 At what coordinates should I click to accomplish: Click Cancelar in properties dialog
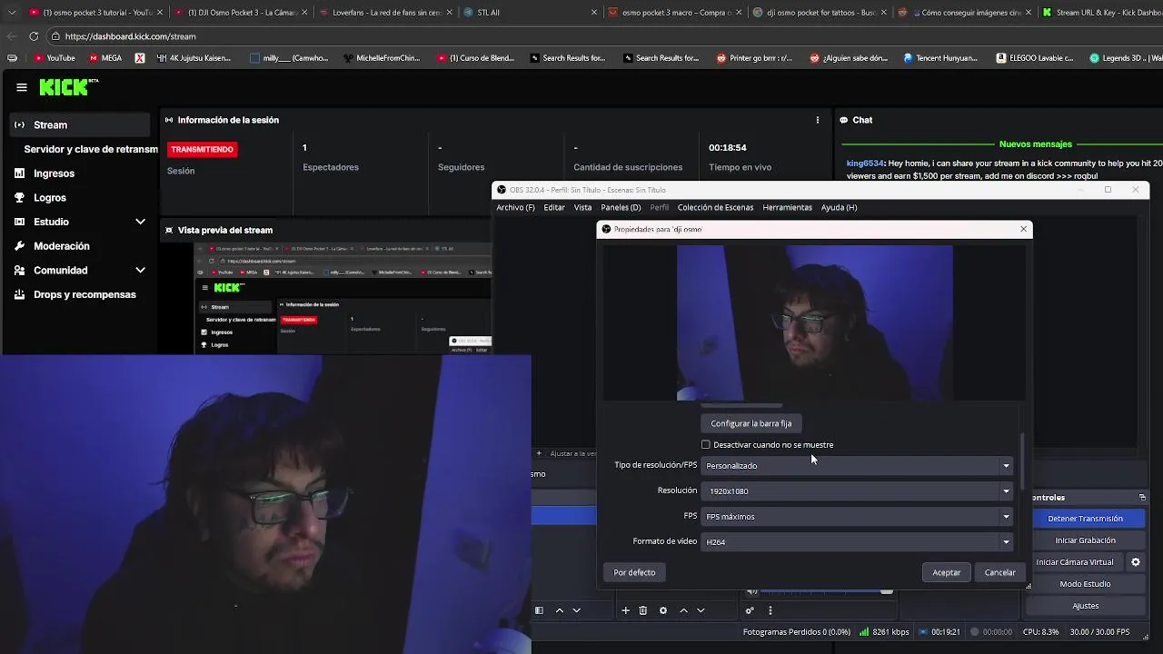tap(1000, 572)
